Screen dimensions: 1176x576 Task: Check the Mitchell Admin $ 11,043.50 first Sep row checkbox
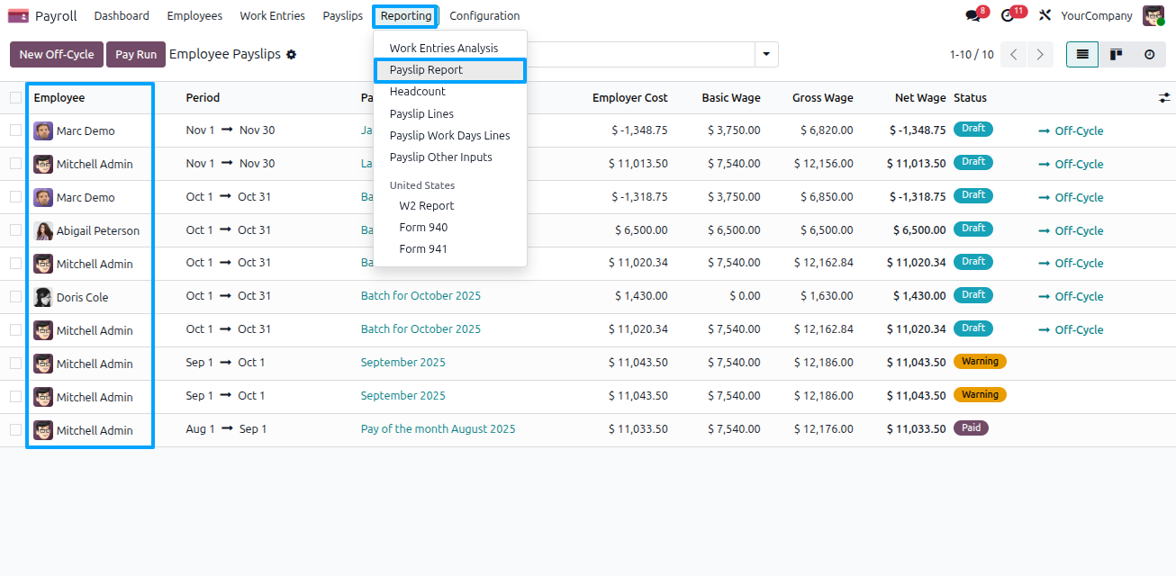(15, 363)
